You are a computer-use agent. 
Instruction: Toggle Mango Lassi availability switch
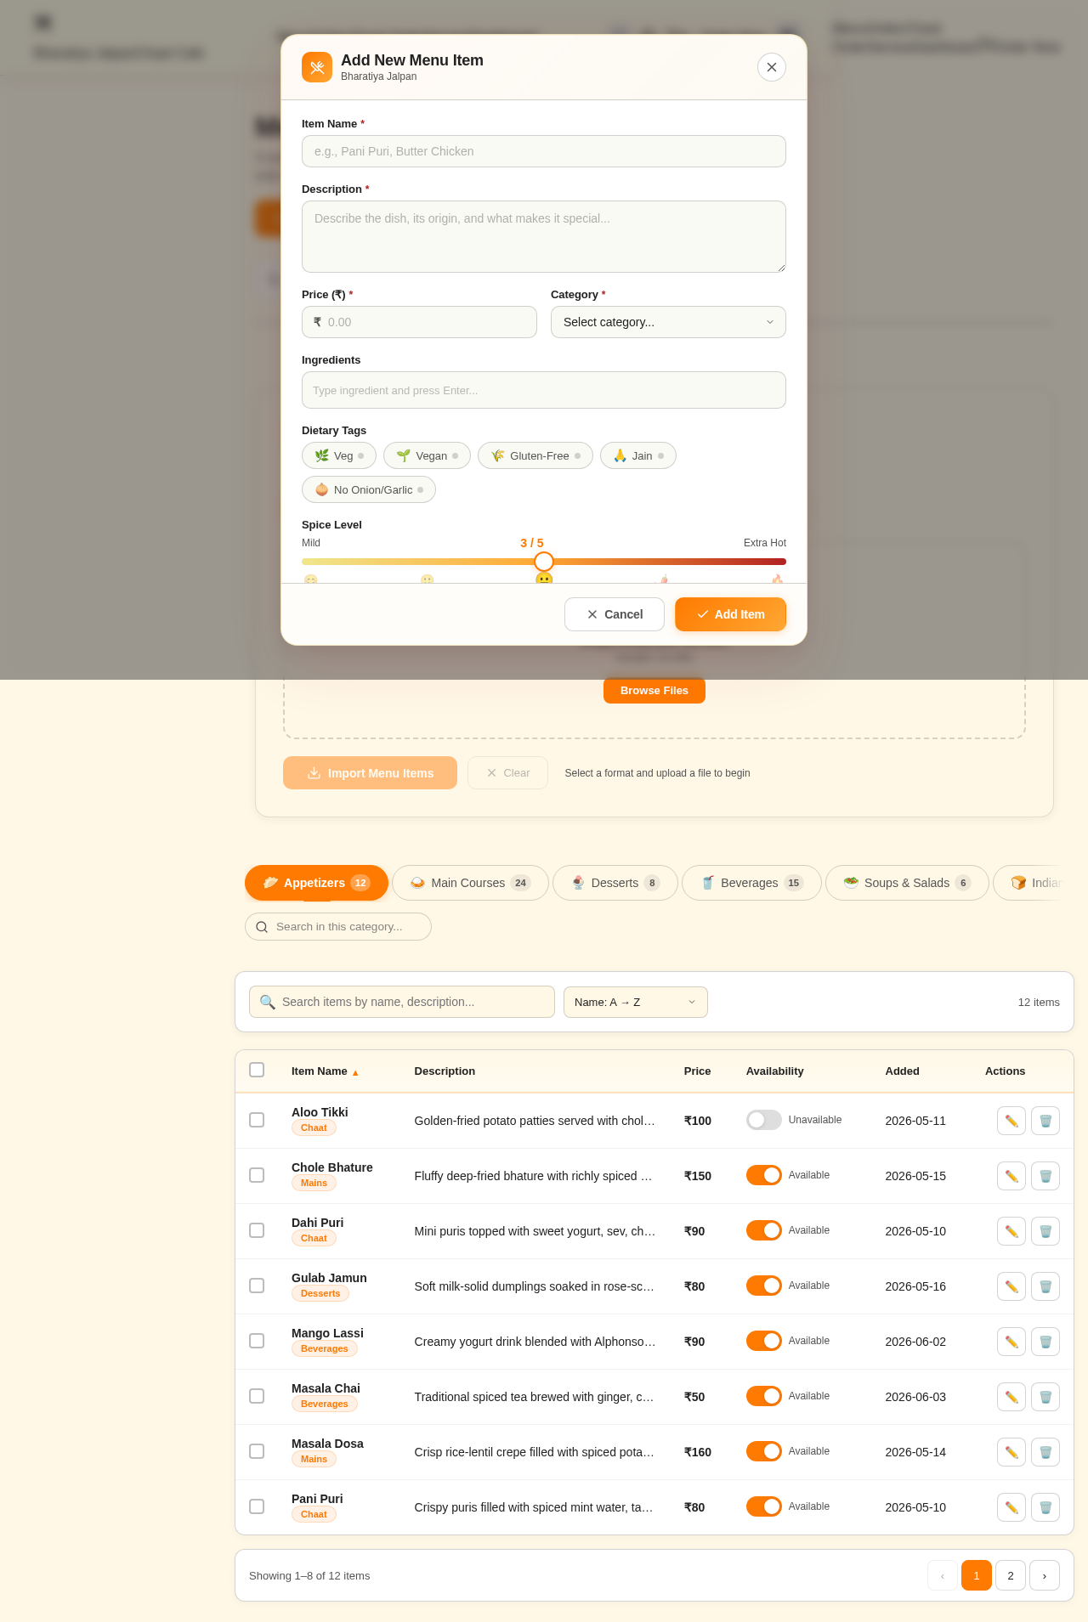[763, 1341]
